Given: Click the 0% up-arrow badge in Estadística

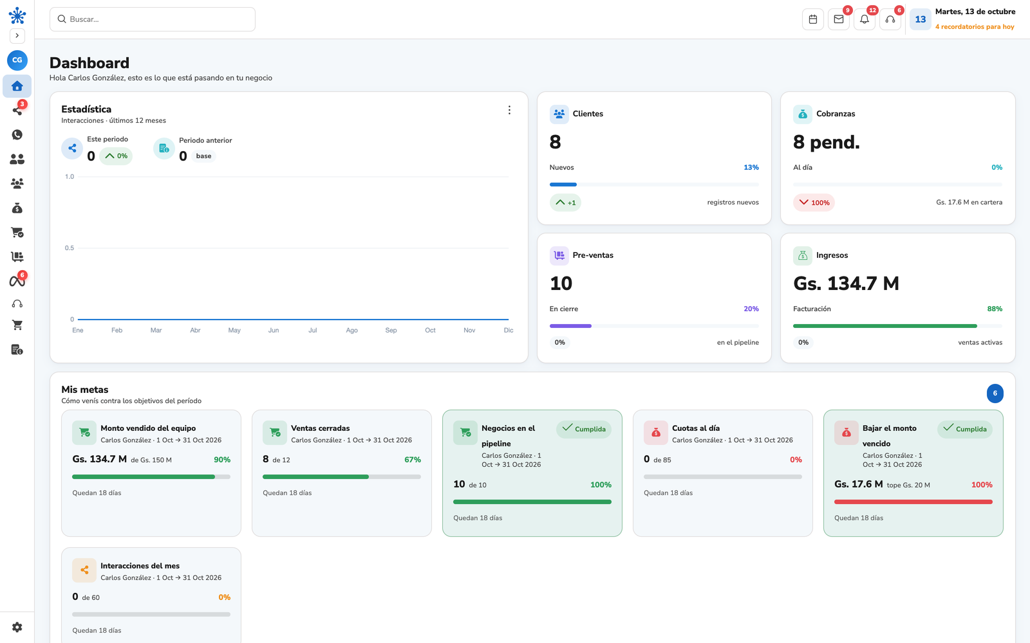Looking at the screenshot, I should point(116,156).
